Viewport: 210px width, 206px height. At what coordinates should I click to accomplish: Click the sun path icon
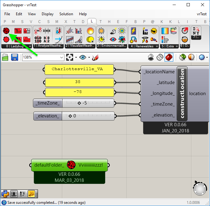pos(101,31)
